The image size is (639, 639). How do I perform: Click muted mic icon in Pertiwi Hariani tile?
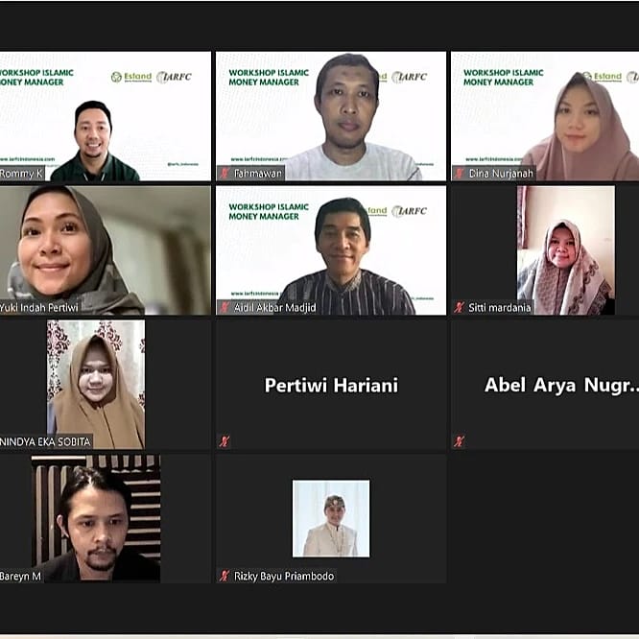point(225,441)
